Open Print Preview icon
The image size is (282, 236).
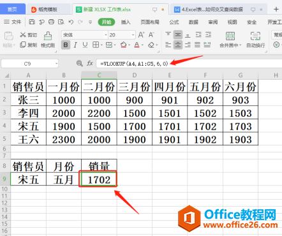(61, 22)
